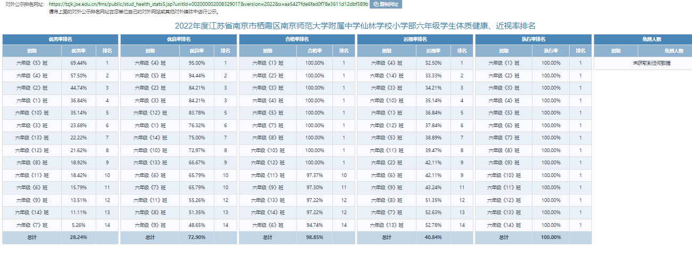The height and width of the screenshot is (256, 692).
Task: Click 六年级《6》班 in the 合格率排名 table
Action: coord(268,225)
